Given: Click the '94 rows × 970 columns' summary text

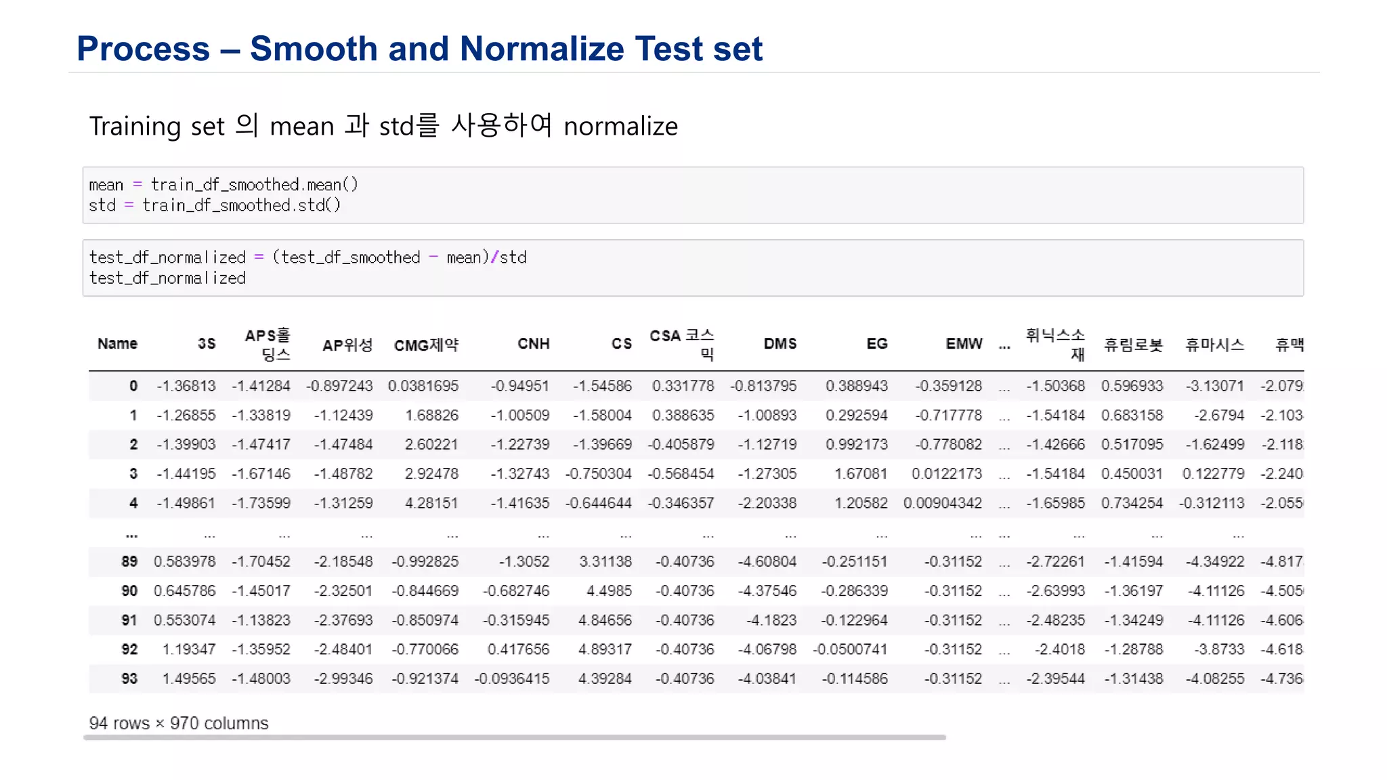Looking at the screenshot, I should click(179, 723).
